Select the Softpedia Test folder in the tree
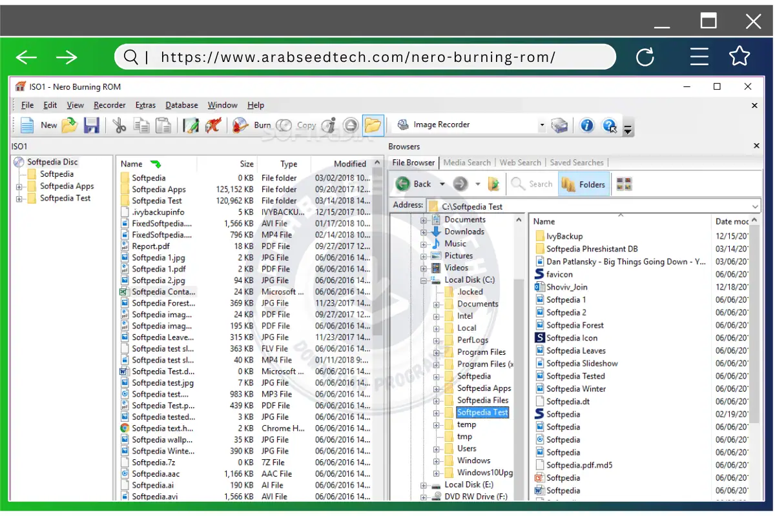Screen dimensions: 775x516 click(x=482, y=412)
